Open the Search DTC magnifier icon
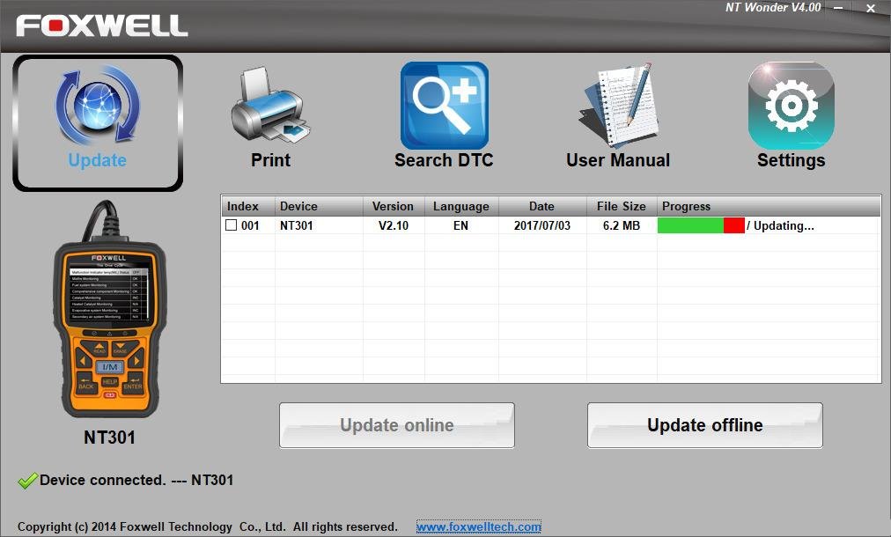Image resolution: width=891 pixels, height=537 pixels. coord(445,106)
